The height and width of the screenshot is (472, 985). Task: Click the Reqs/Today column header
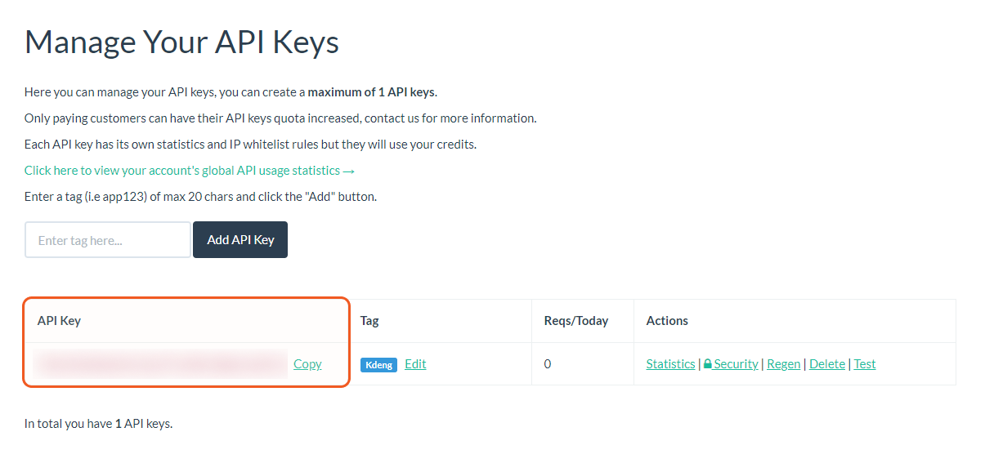576,321
